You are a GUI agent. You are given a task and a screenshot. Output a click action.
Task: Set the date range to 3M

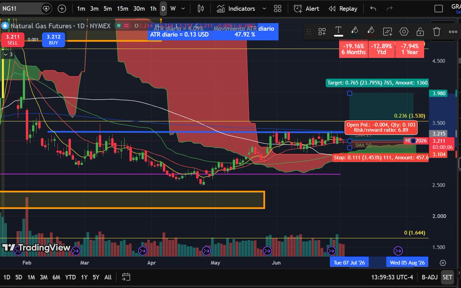click(x=43, y=277)
